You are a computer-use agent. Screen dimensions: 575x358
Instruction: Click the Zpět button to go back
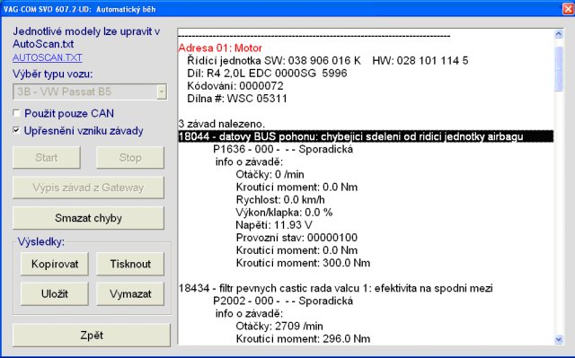click(x=92, y=335)
